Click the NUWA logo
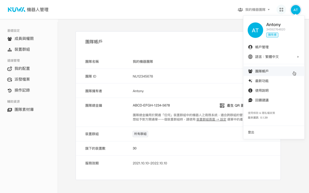309x193 pixels. [16, 9]
